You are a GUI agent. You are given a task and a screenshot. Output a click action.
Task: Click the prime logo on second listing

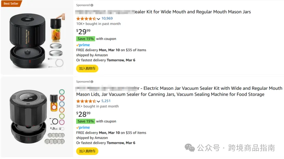pyautogui.click(x=83, y=128)
